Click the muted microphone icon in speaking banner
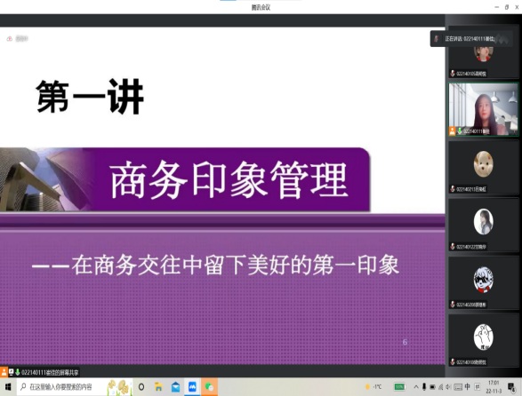Screen dimensions: 522x396 click(437, 39)
